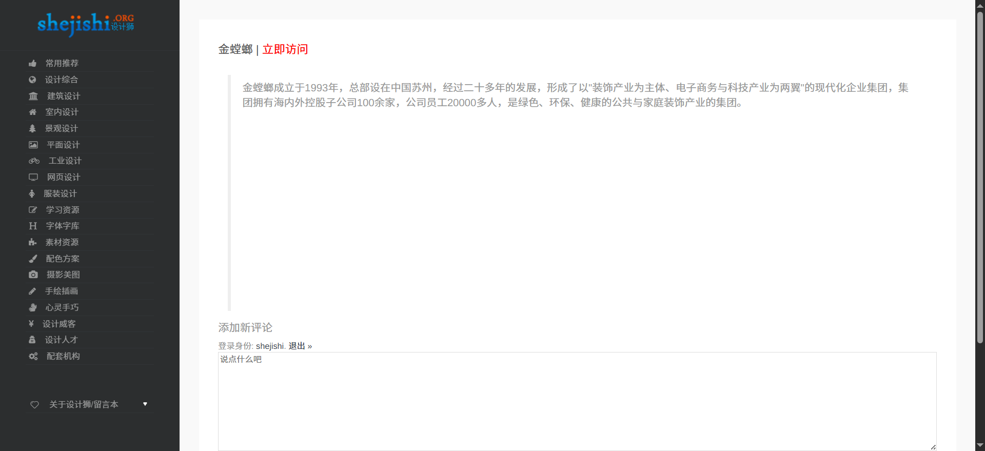
Task: Click the puzzle icon beside 素材资源
Action: point(33,242)
